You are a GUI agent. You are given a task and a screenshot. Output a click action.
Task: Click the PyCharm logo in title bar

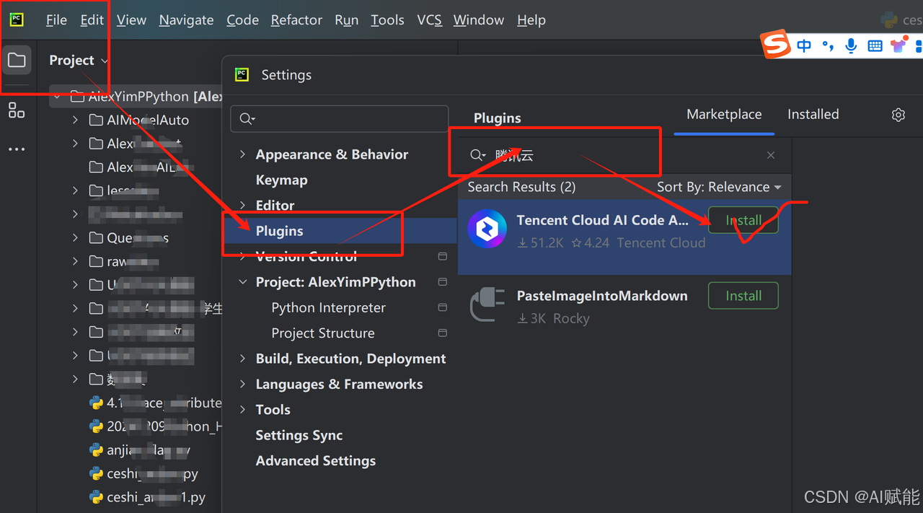[x=16, y=19]
